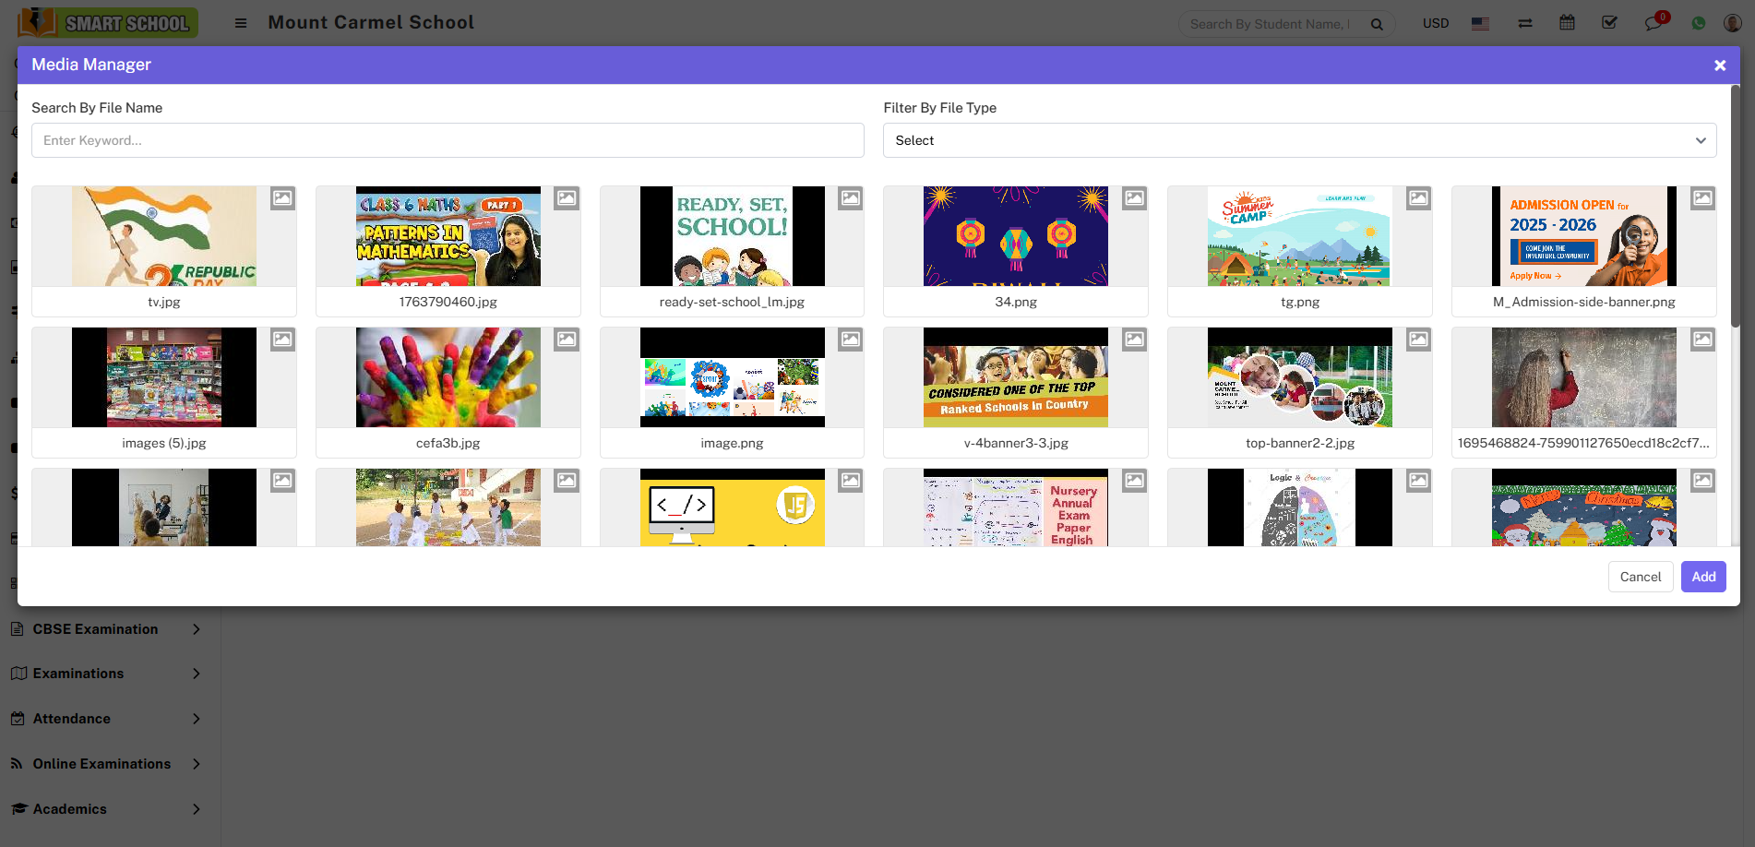The width and height of the screenshot is (1755, 847).
Task: Click the Cancel button
Action: click(1640, 577)
